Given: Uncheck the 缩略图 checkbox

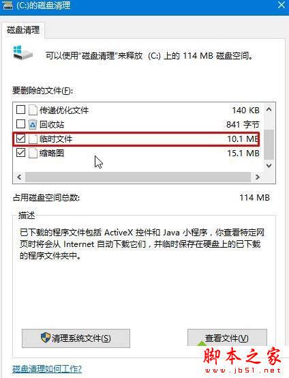Looking at the screenshot, I should pyautogui.click(x=20, y=153).
